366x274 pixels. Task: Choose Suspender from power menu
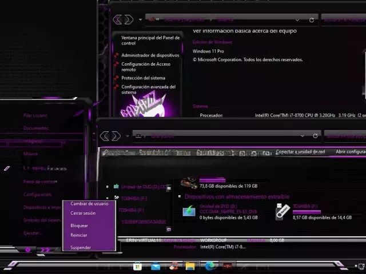click(x=81, y=247)
